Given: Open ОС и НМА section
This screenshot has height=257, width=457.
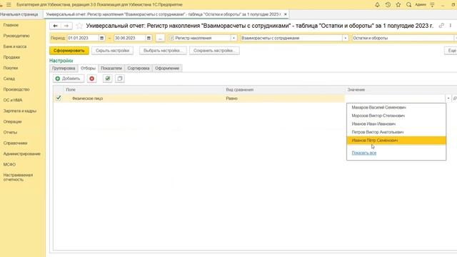Looking at the screenshot, I should [x=13, y=100].
